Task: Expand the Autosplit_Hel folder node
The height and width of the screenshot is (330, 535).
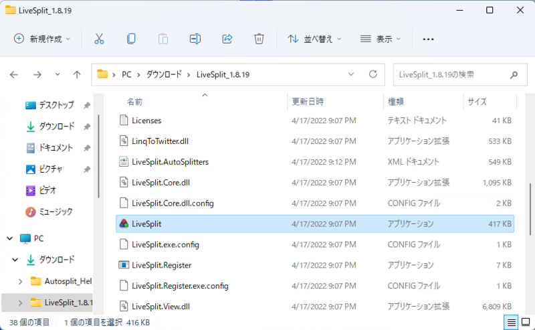Action: (x=20, y=281)
